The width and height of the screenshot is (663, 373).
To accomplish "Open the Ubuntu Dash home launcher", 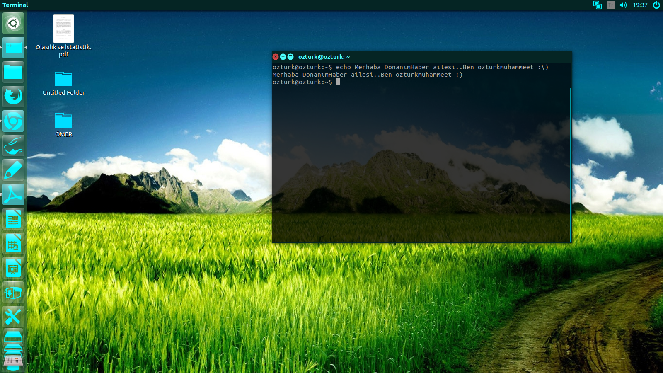I will tap(13, 23).
